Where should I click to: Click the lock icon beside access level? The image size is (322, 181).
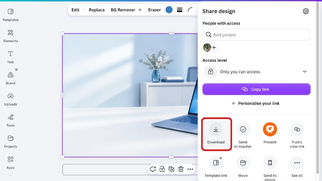point(211,72)
